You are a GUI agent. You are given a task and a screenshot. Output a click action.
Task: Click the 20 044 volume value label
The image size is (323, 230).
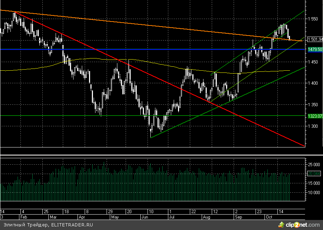point(314,174)
